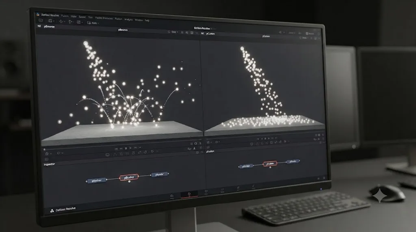The width and height of the screenshot is (416, 232).
Task: Select the red-outlined node in left node graph
Action: [x=129, y=177]
